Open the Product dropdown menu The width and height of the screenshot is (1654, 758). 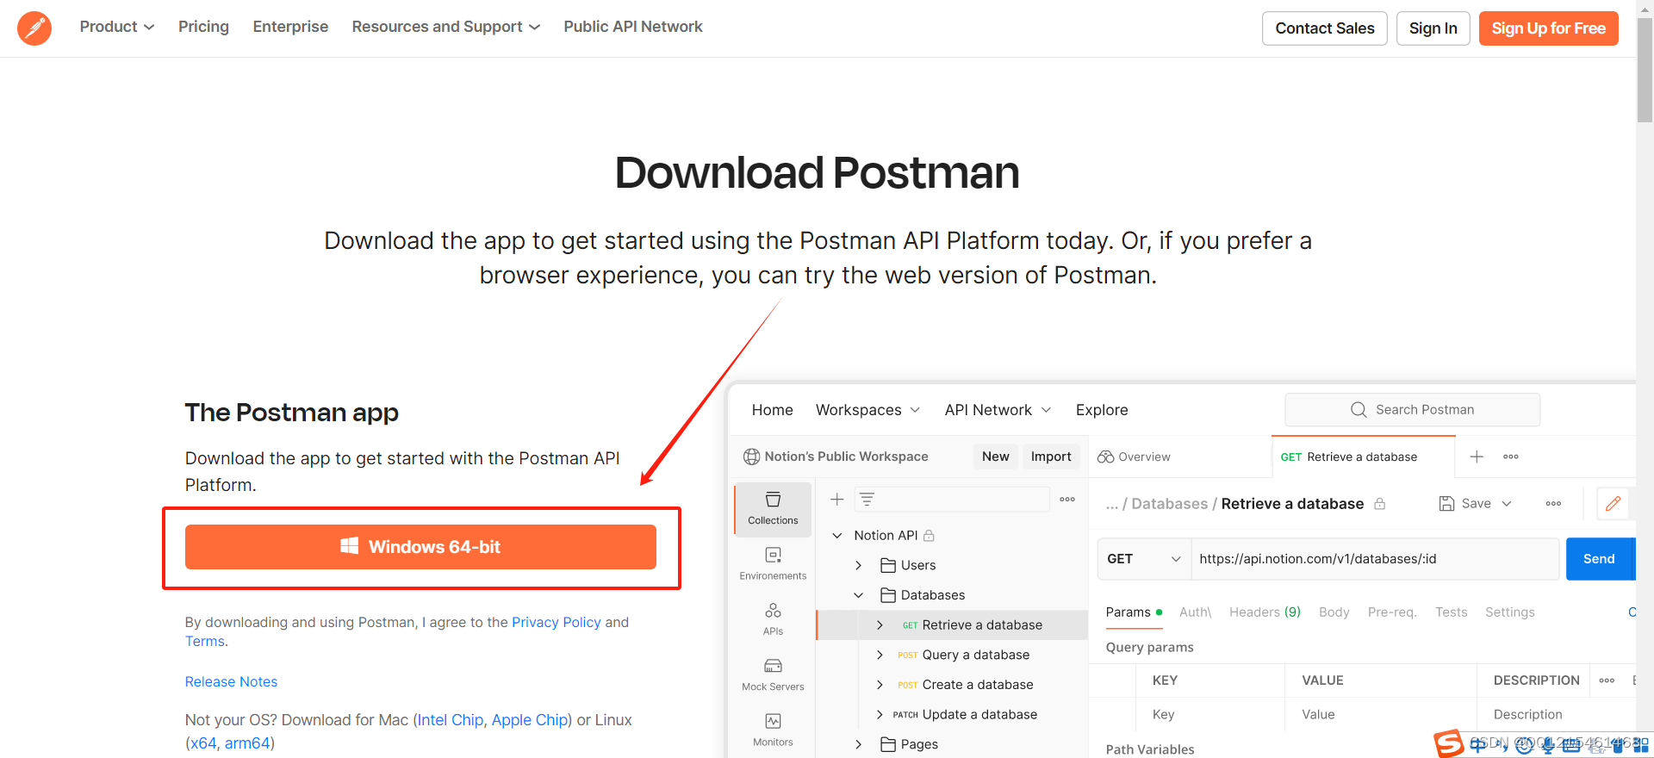click(117, 27)
